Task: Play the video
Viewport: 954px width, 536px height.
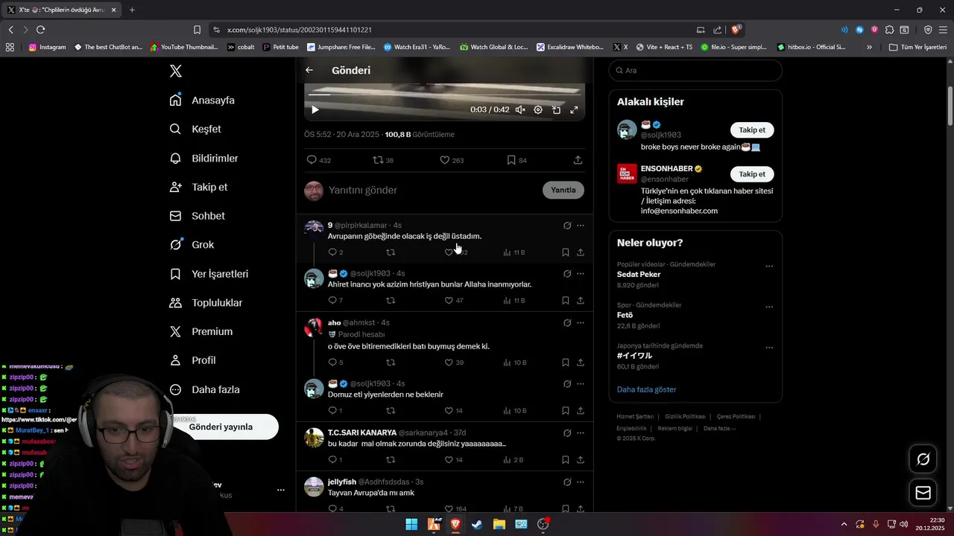Action: pos(315,109)
